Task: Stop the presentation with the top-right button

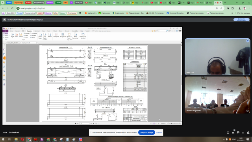Action: (241, 20)
